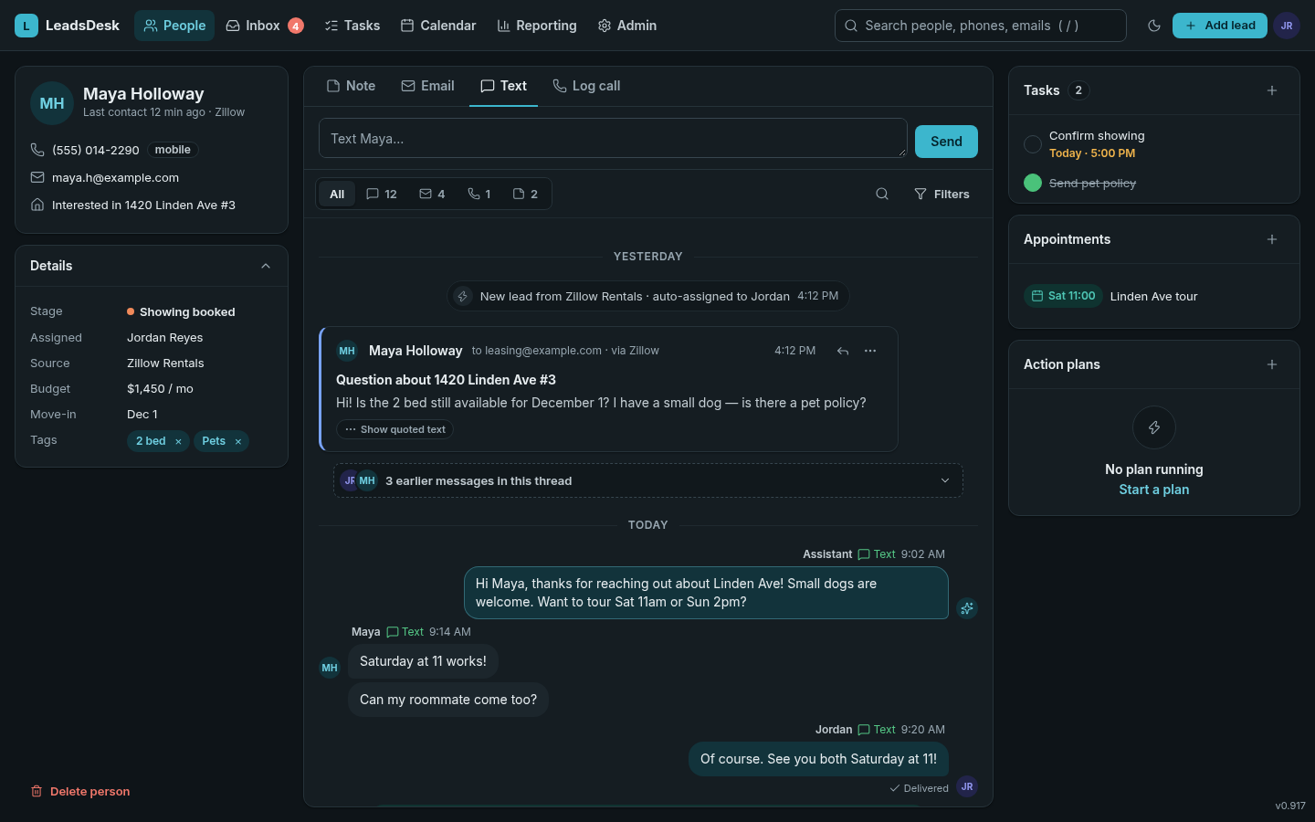
Task: Open the Calendar page
Action: pyautogui.click(x=438, y=26)
